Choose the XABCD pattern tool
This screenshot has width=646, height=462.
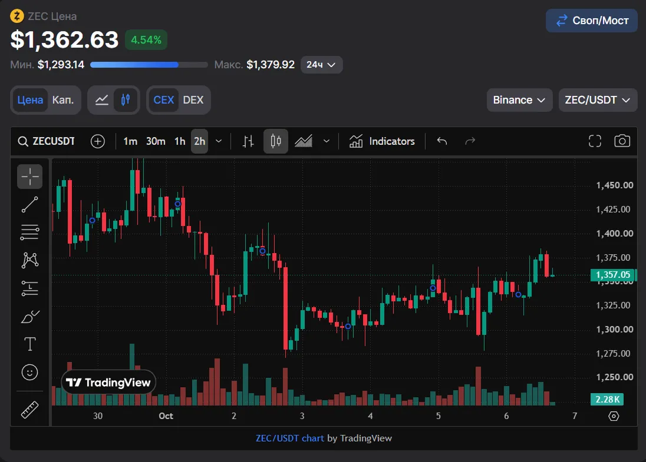tap(29, 260)
